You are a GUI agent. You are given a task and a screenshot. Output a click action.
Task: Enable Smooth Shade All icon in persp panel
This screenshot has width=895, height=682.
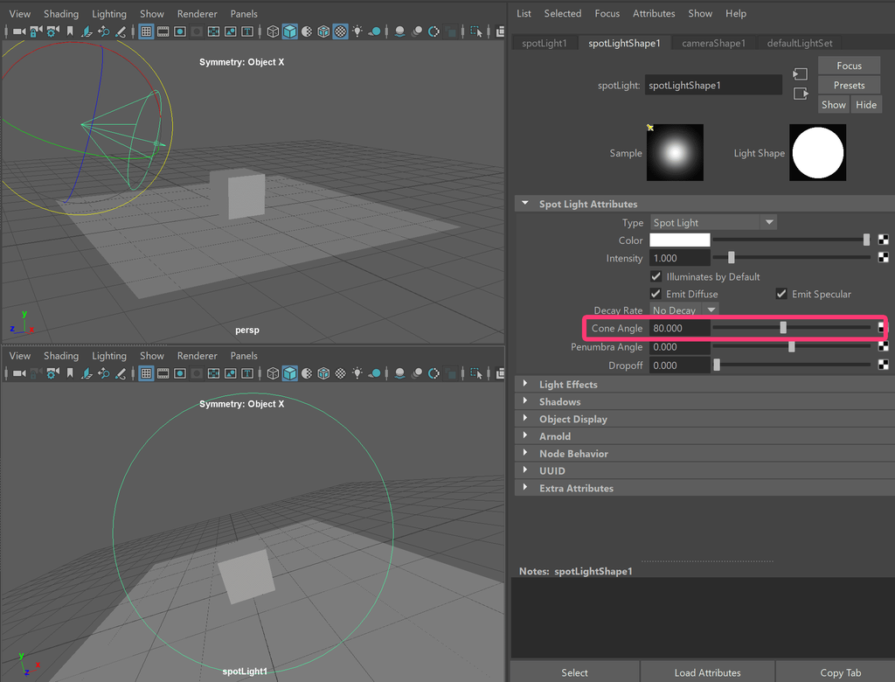click(x=290, y=31)
